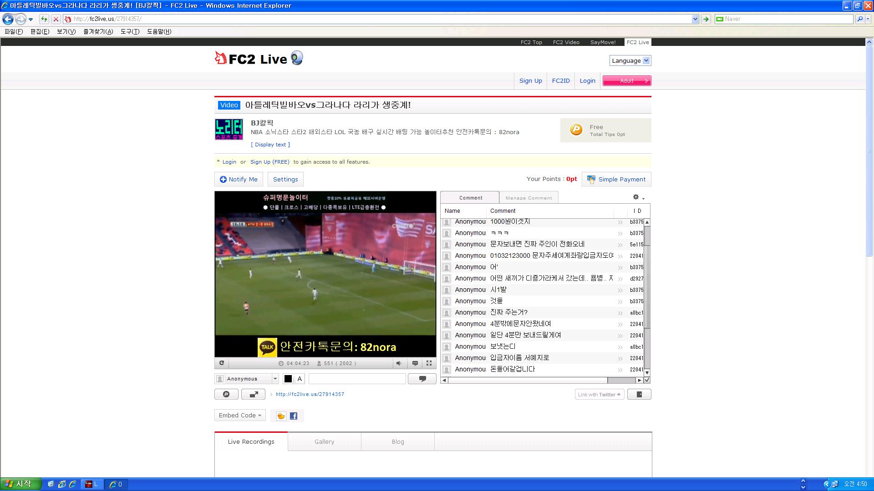This screenshot has height=491, width=874.
Task: Open the Gallery tab
Action: click(324, 442)
